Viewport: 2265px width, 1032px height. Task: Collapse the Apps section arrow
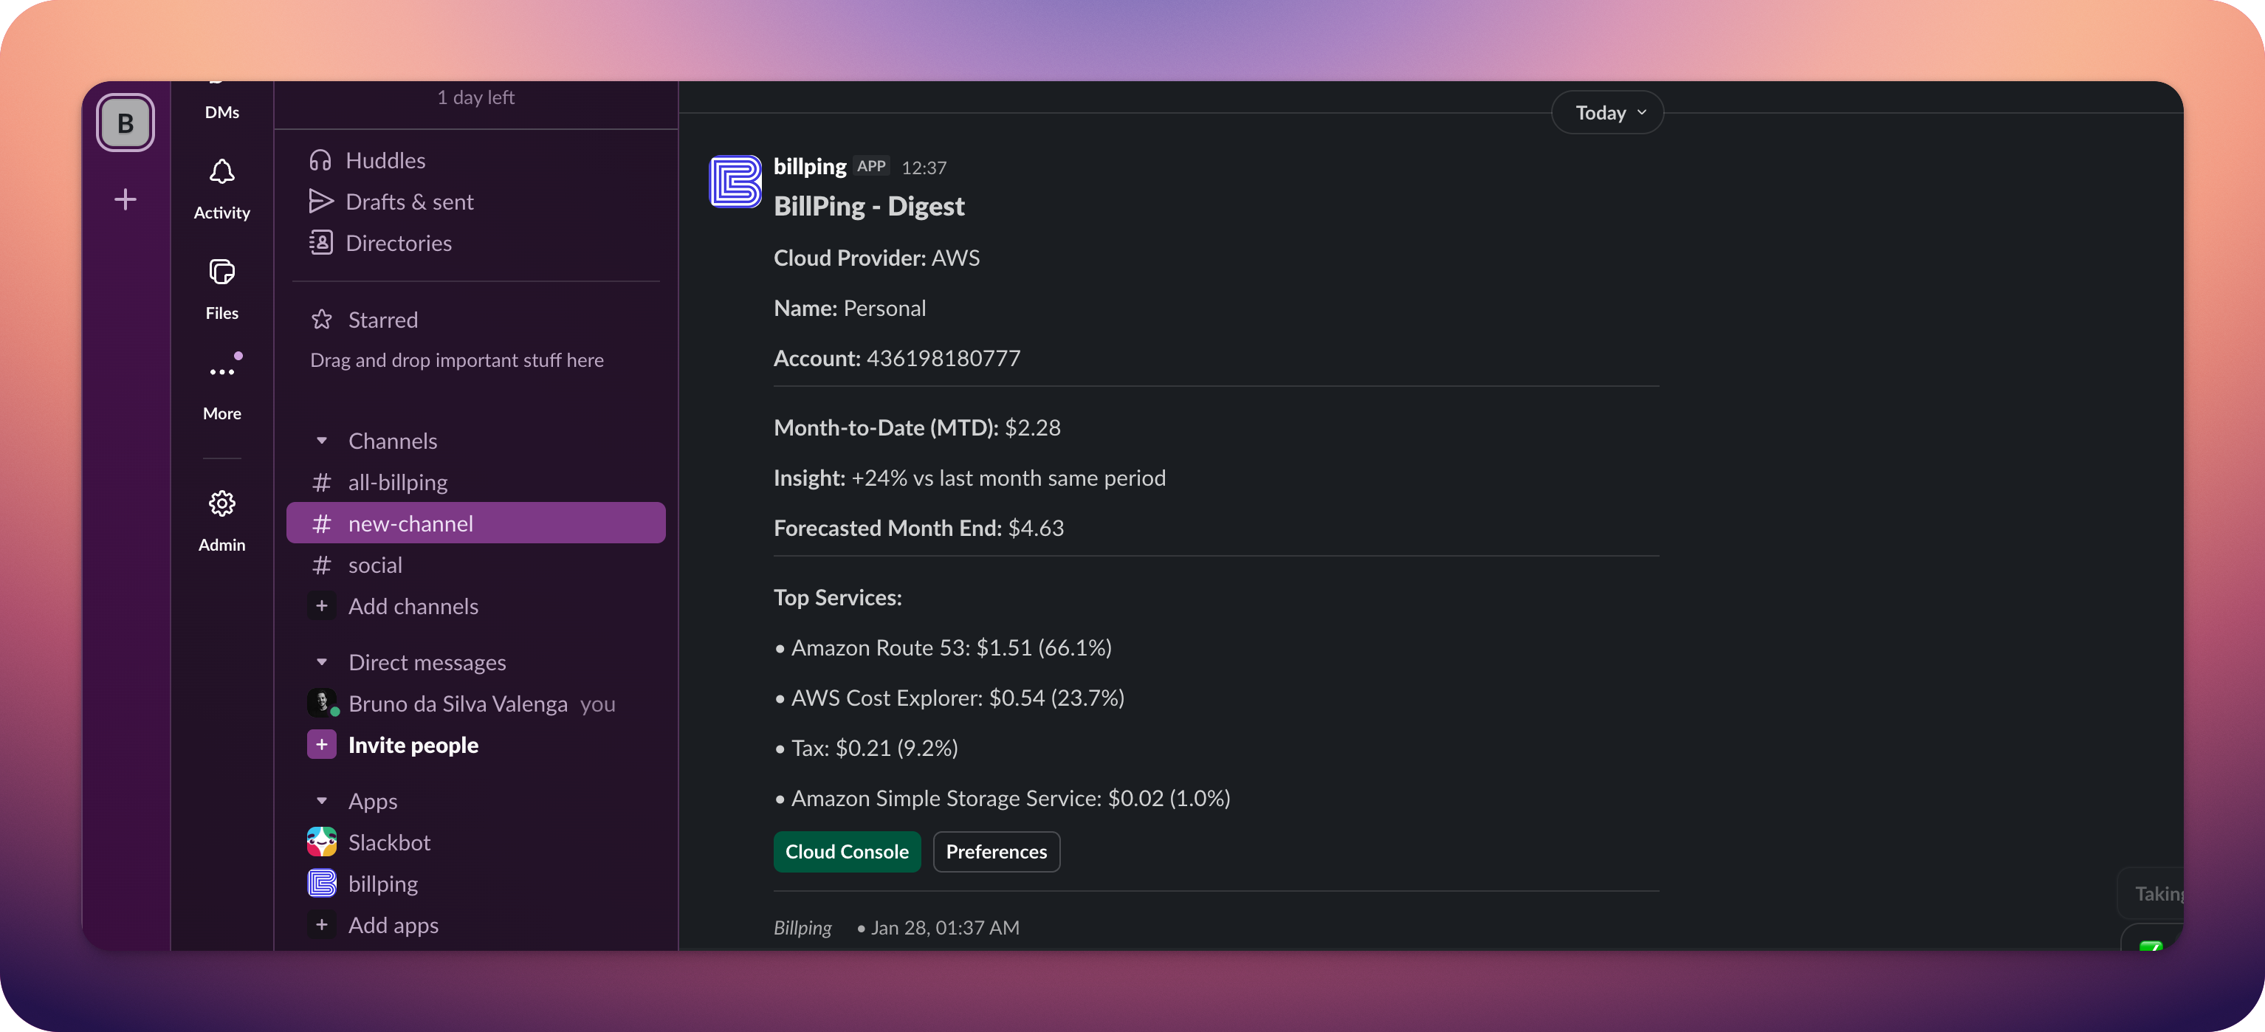tap(322, 801)
